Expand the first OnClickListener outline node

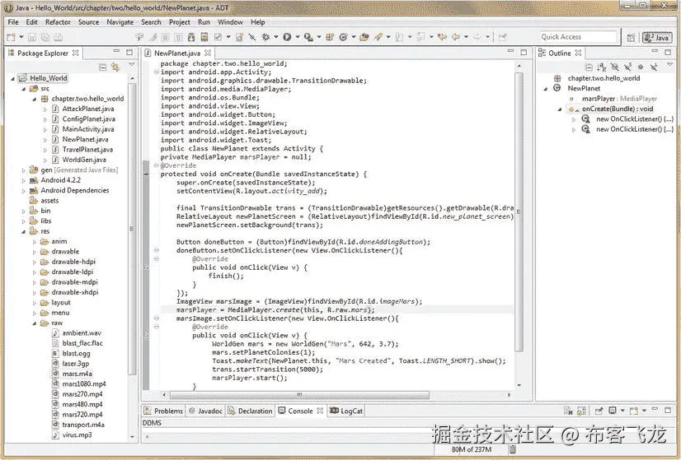click(x=574, y=119)
